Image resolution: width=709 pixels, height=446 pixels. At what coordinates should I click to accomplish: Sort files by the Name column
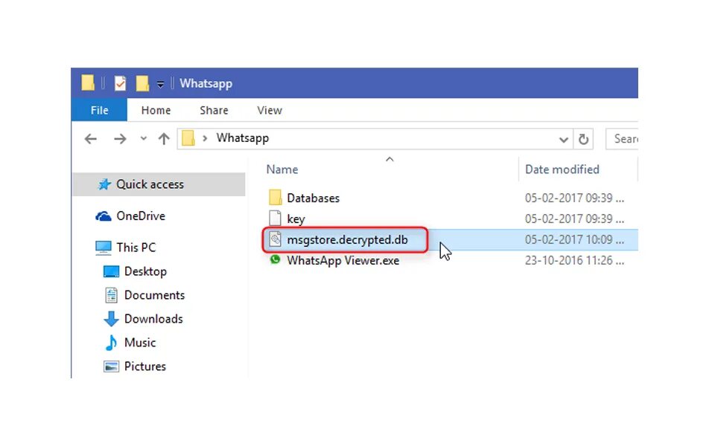point(282,169)
